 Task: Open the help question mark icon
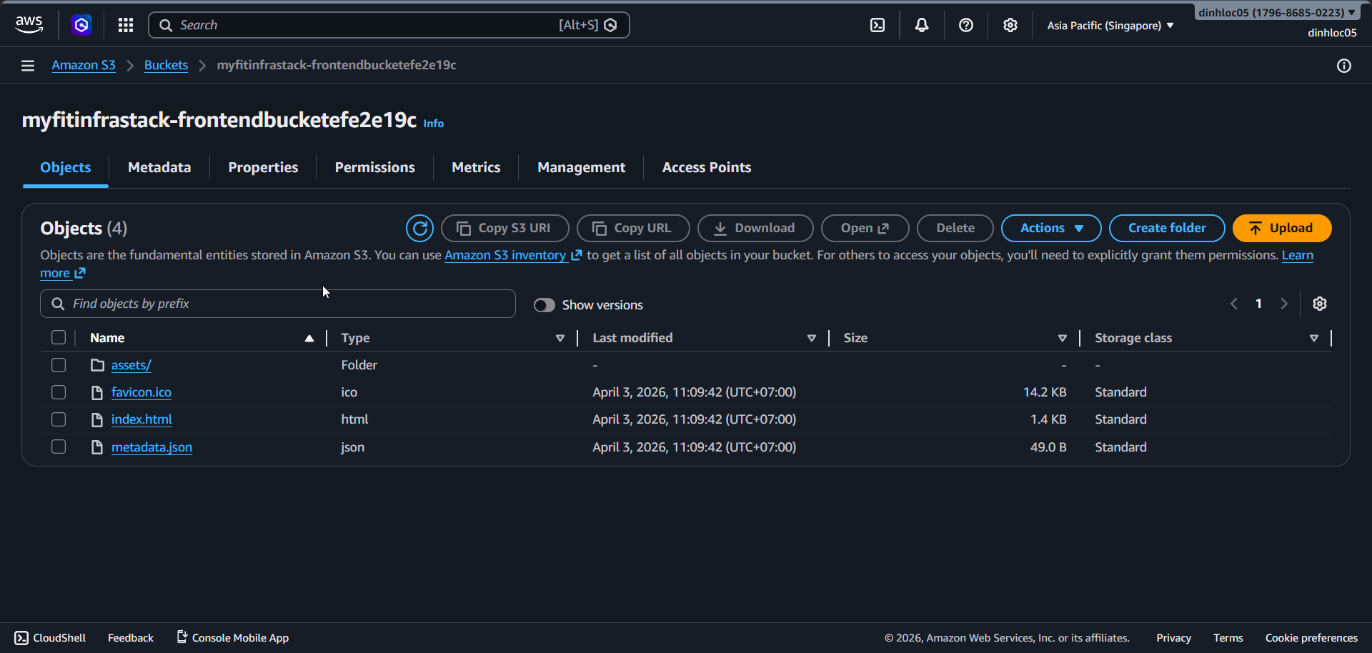[x=966, y=25]
